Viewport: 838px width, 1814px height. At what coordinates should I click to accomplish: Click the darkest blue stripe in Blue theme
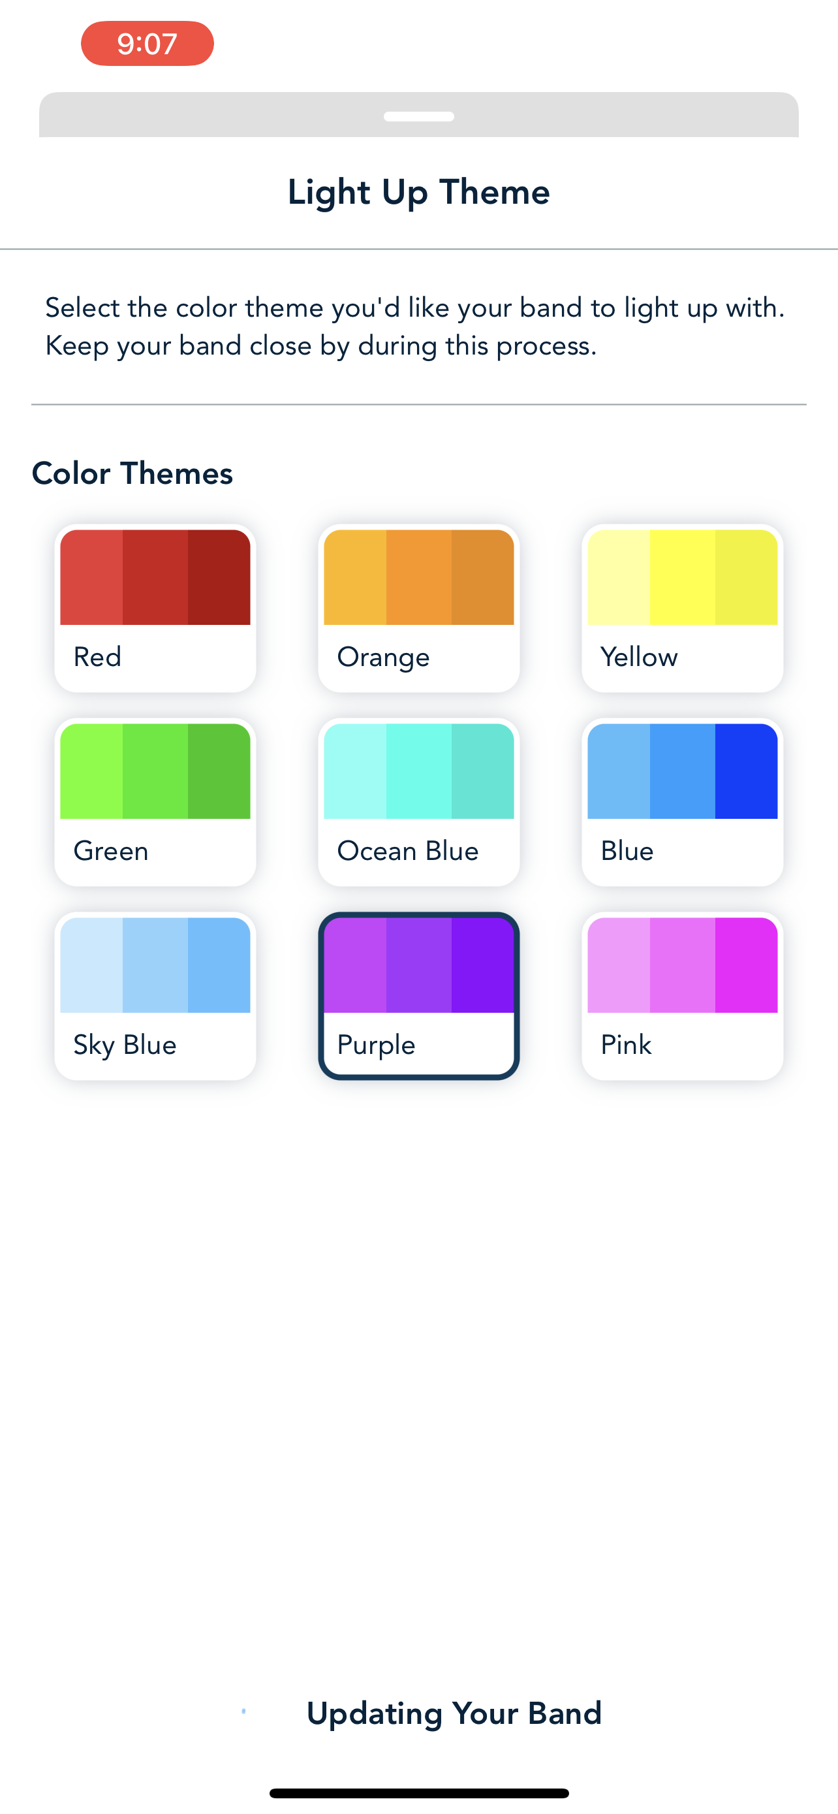746,771
